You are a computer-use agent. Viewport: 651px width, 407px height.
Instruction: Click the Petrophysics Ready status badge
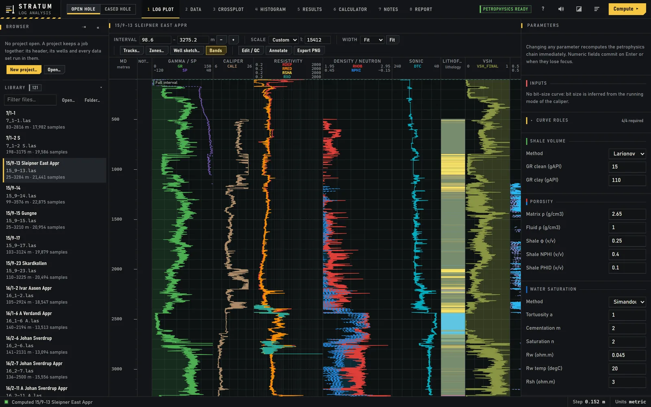click(x=505, y=9)
